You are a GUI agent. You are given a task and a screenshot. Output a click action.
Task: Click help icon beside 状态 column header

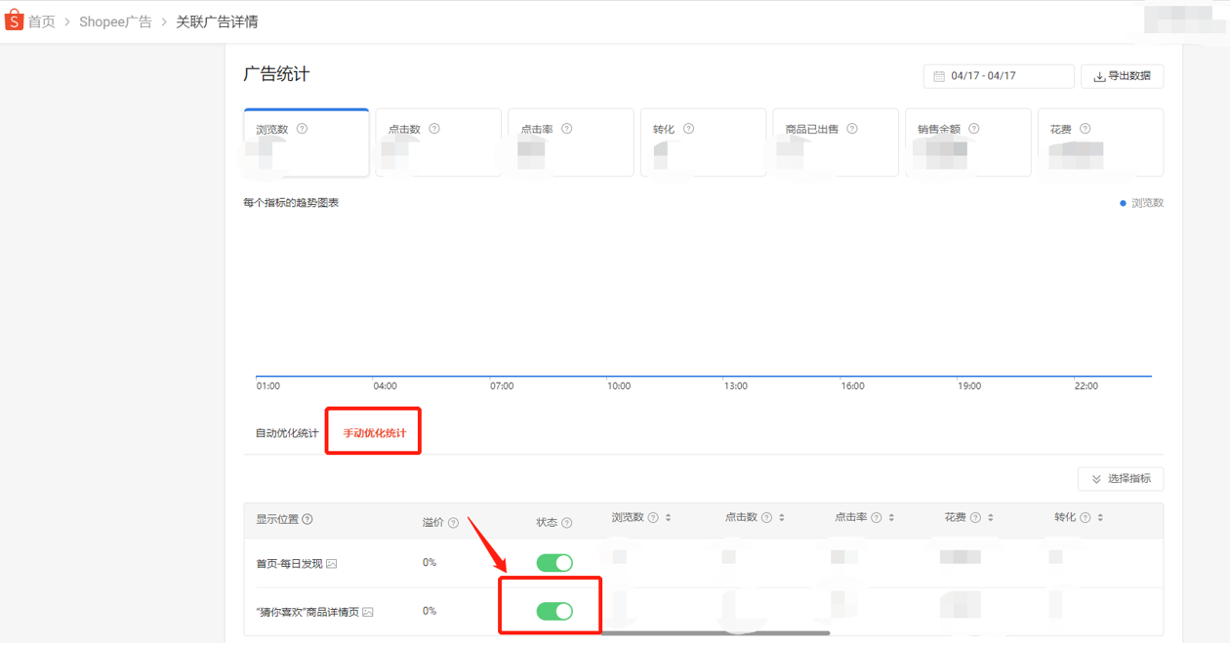point(567,523)
